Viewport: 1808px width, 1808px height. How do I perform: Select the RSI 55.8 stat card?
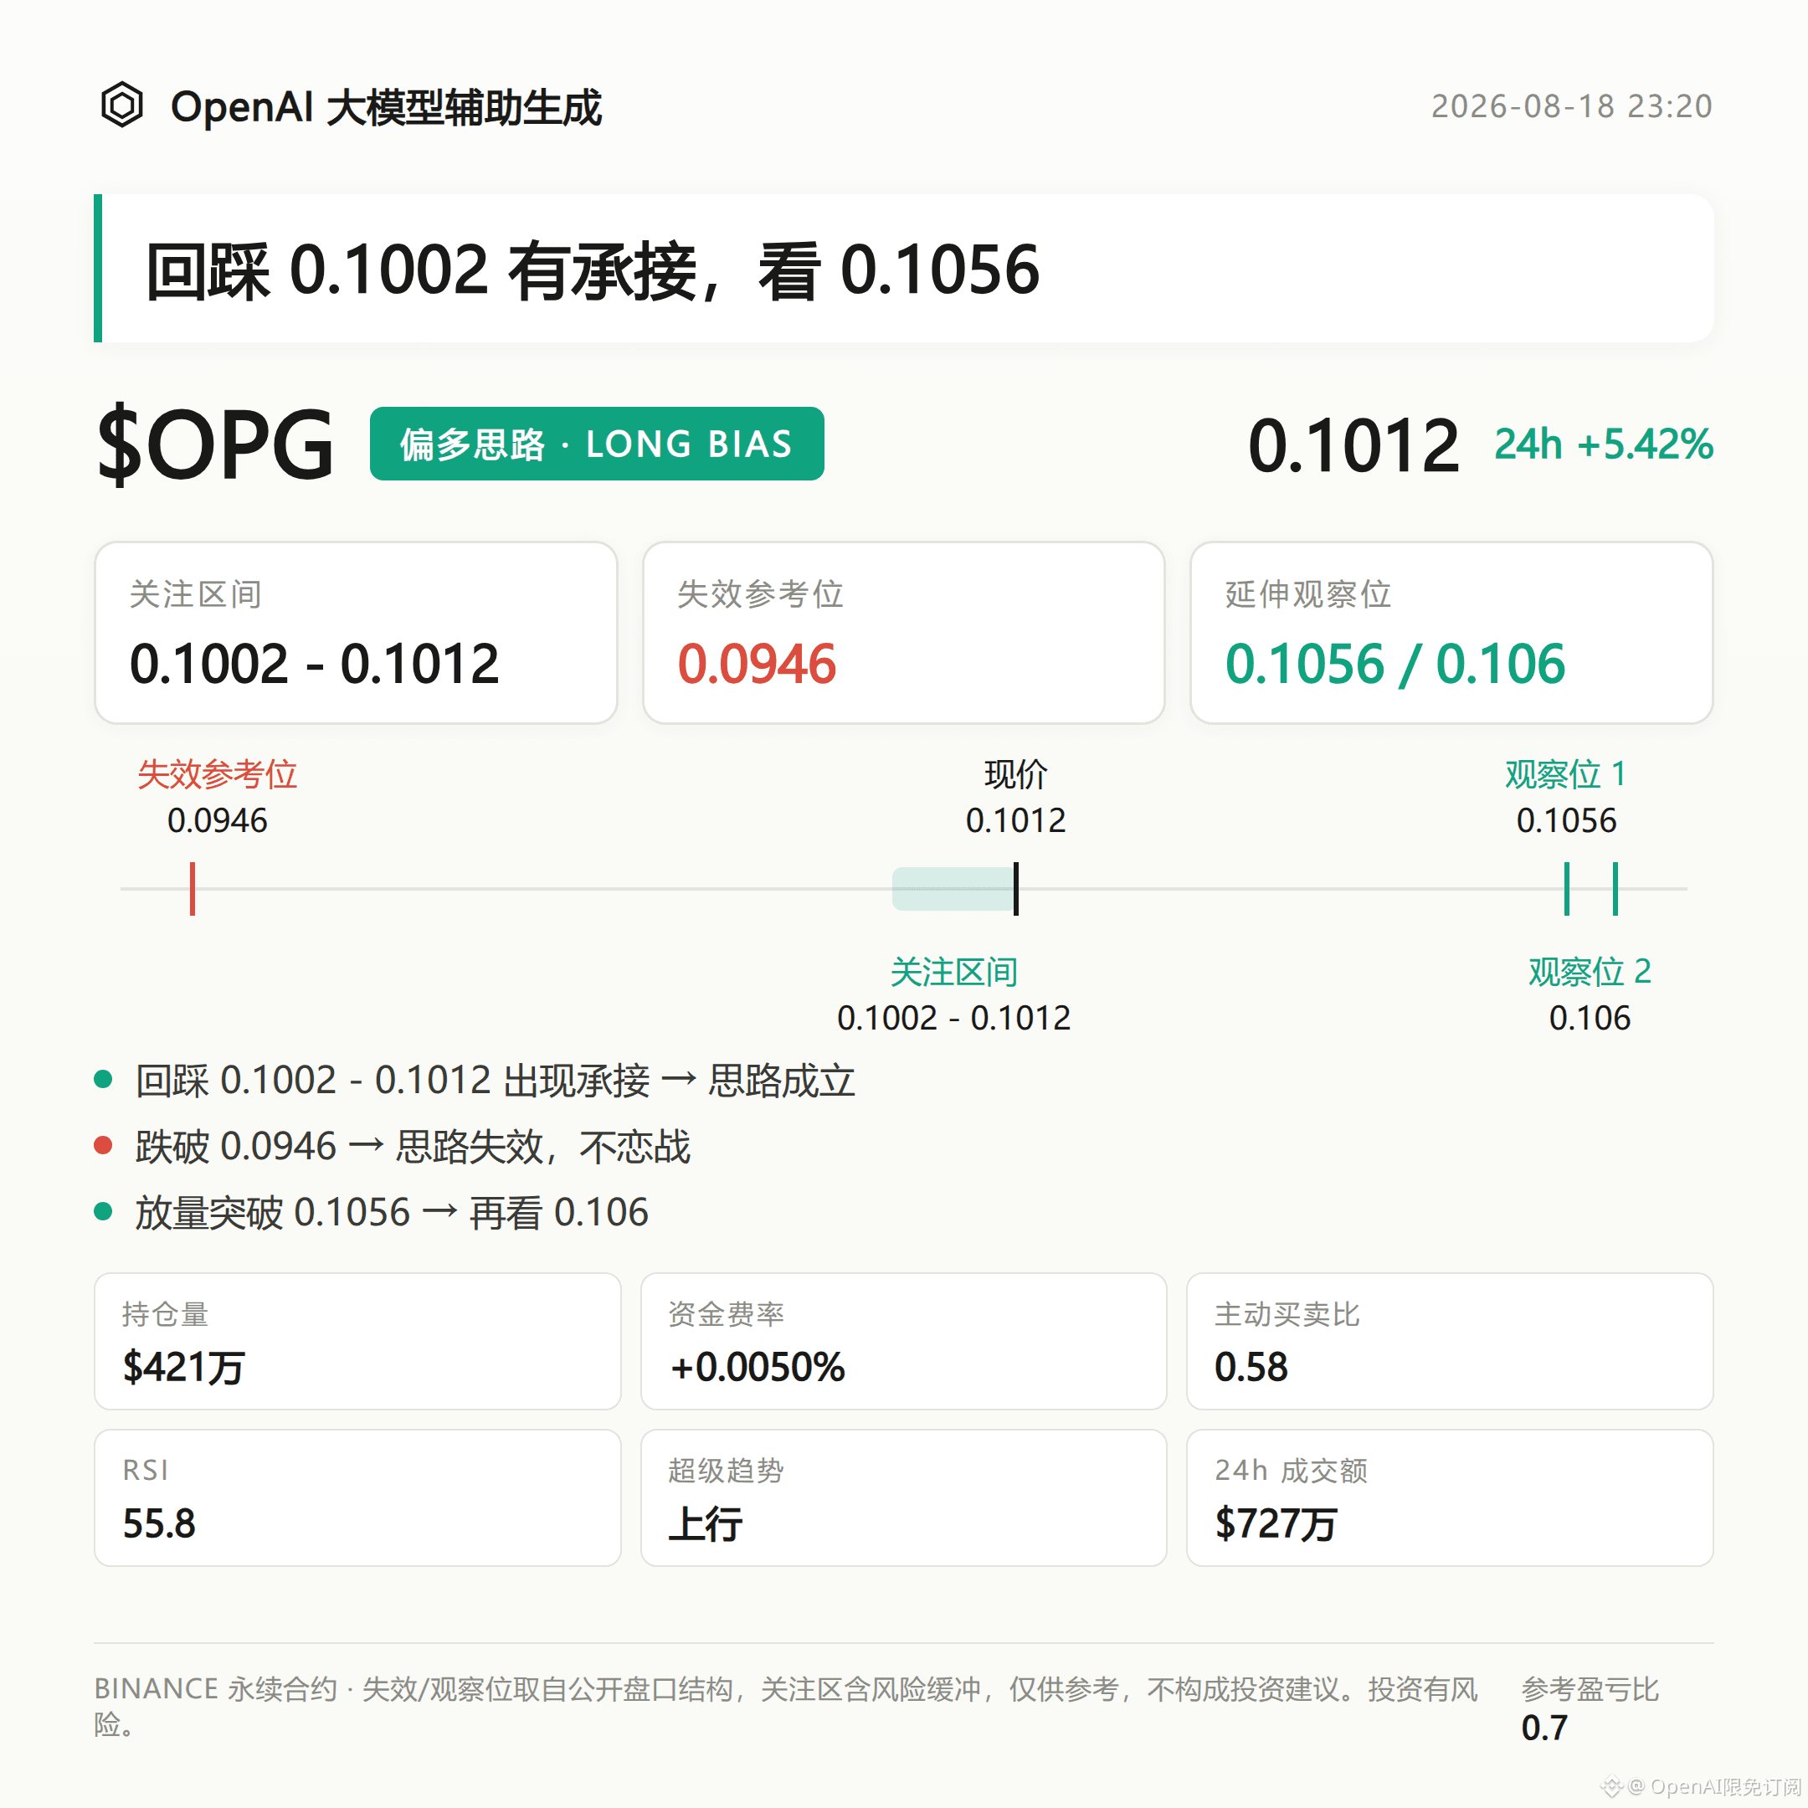[357, 1497]
